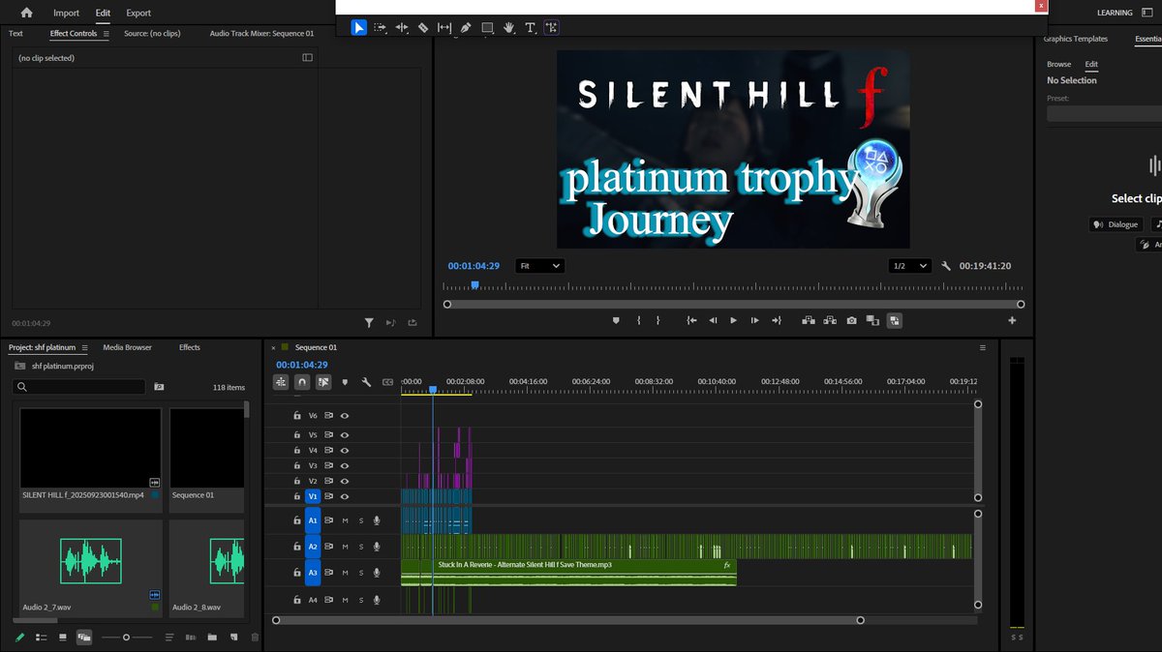The image size is (1162, 652).
Task: Click the Extract button
Action: coord(830,320)
